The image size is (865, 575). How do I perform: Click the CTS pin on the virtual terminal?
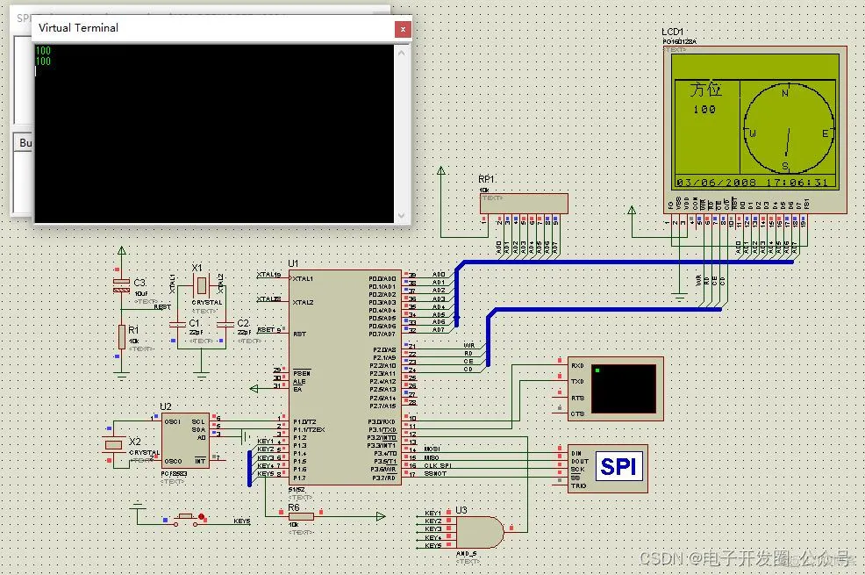(577, 413)
